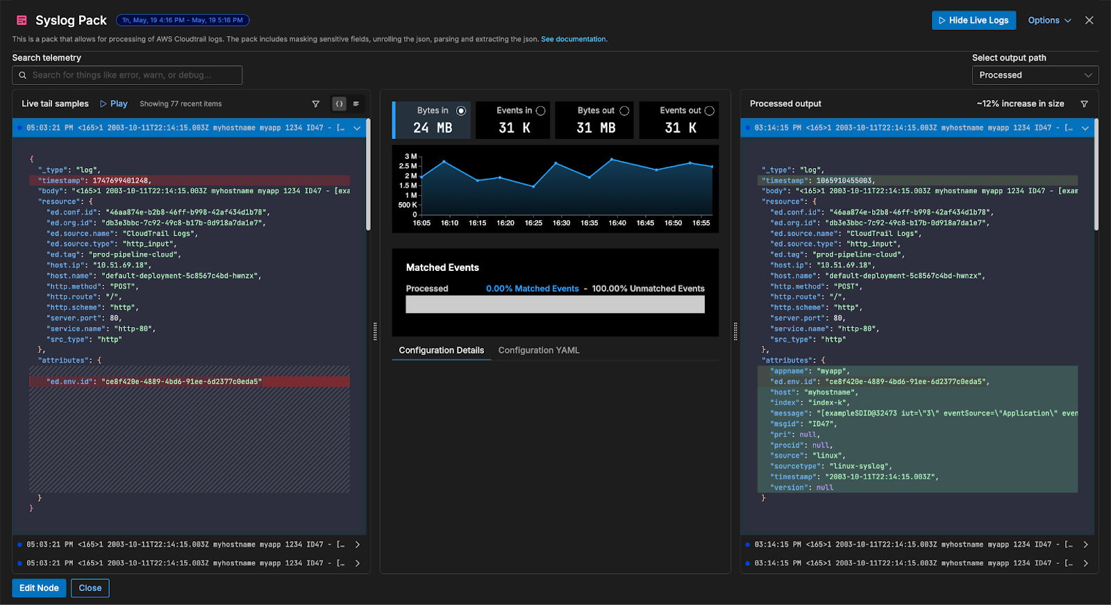Image resolution: width=1111 pixels, height=605 pixels.
Task: Switch Live tail to JSON braces view
Action: (x=339, y=104)
